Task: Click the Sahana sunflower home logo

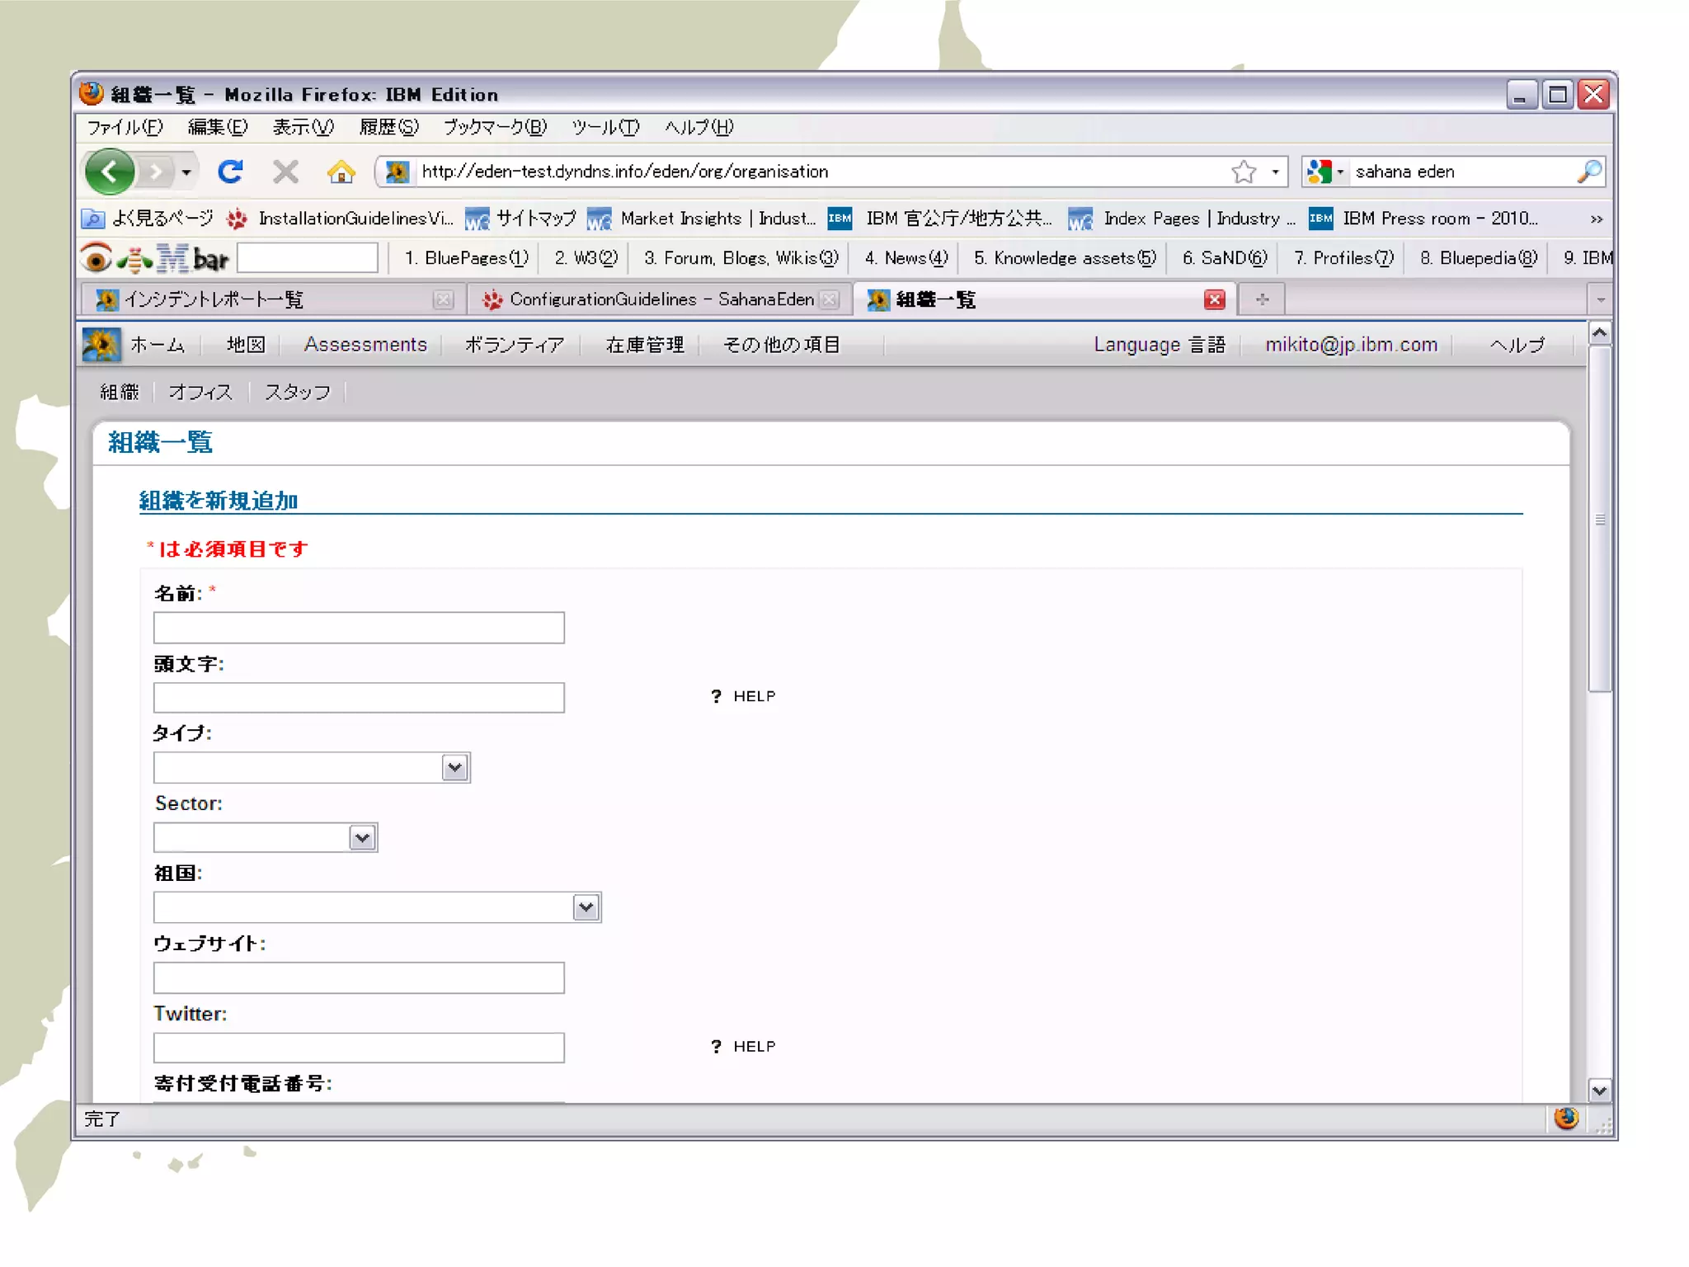Action: point(101,345)
